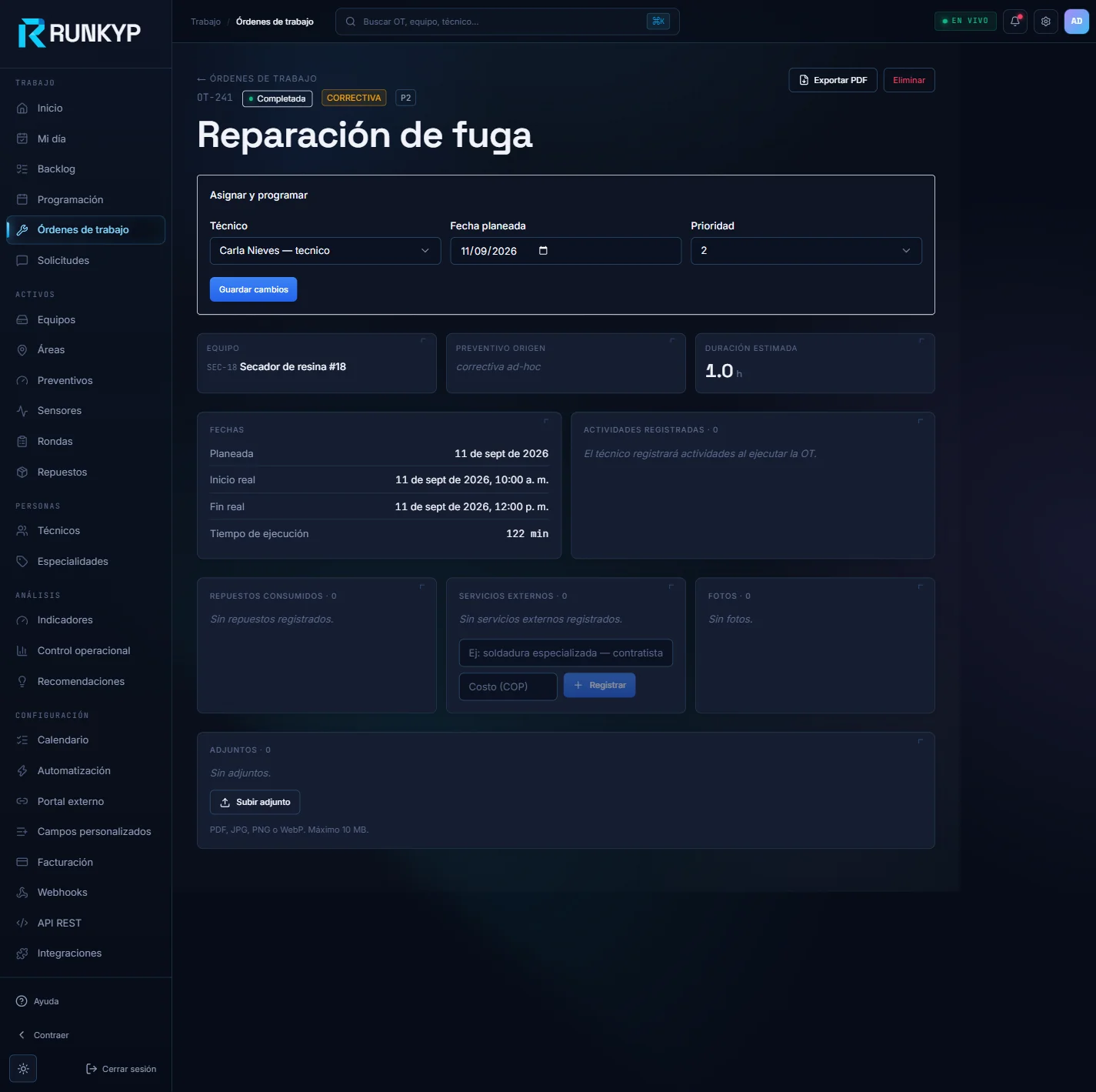
Task: Click the Repuestos box icon
Action: coord(22,472)
